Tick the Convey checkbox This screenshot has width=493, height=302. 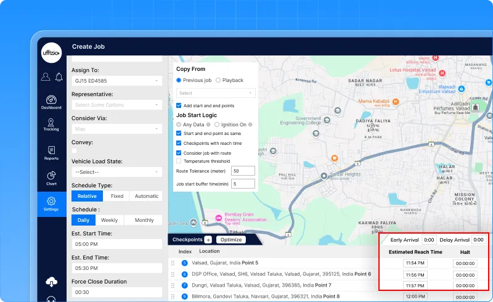point(75,150)
